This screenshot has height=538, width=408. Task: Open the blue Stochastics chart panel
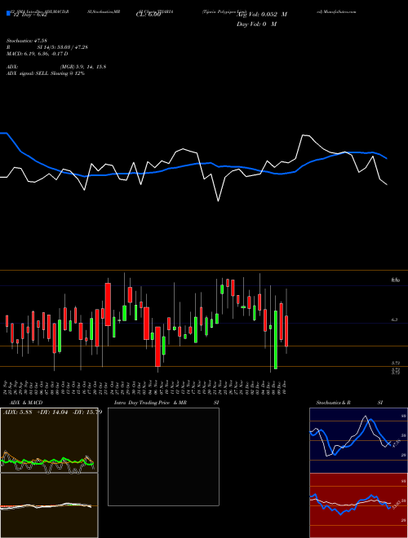pyautogui.click(x=358, y=440)
